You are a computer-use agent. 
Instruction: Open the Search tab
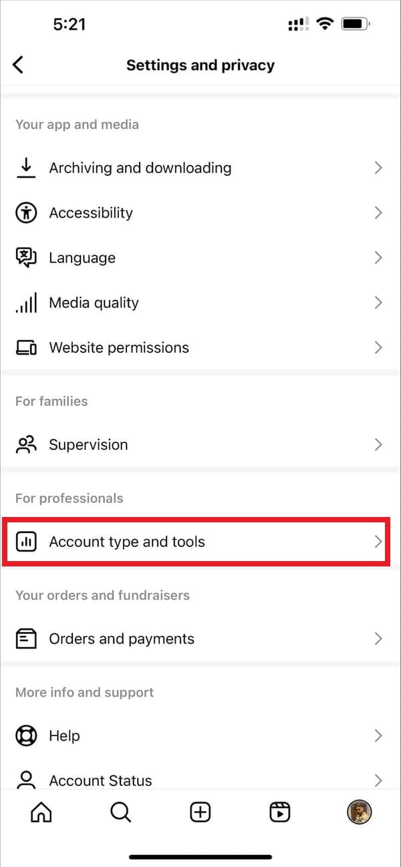tap(120, 812)
